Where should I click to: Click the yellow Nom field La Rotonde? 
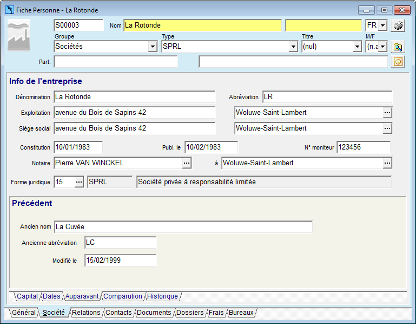(202, 25)
